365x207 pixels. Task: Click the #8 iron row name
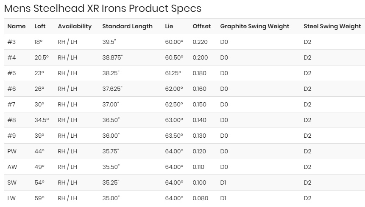click(x=12, y=120)
